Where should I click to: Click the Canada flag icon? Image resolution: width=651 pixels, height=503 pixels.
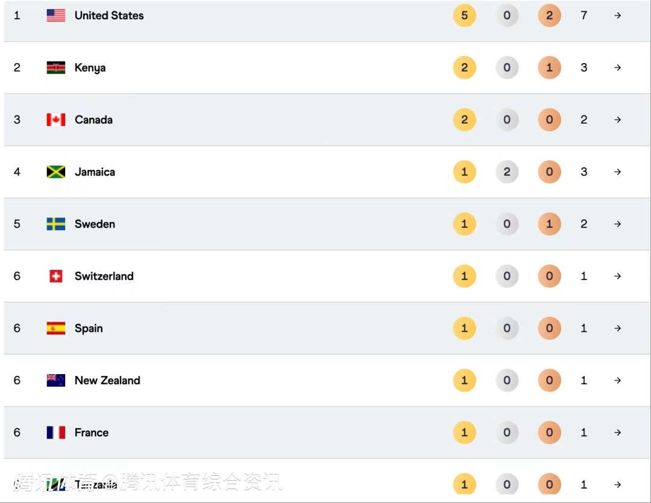(56, 120)
